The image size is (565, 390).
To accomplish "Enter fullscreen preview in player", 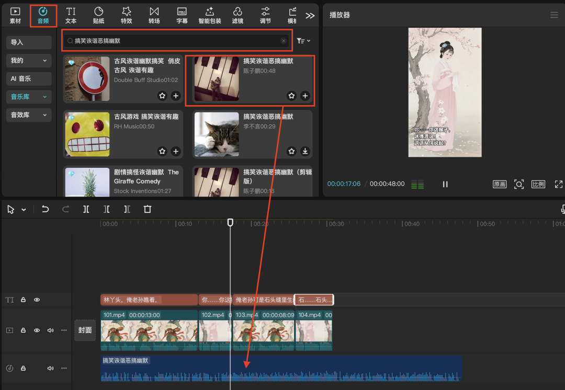I will click(558, 184).
